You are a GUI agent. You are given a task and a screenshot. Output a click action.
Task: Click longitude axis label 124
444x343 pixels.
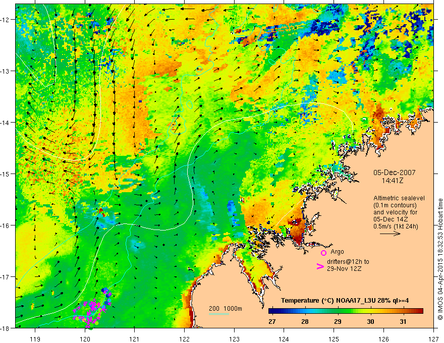tap(284, 339)
